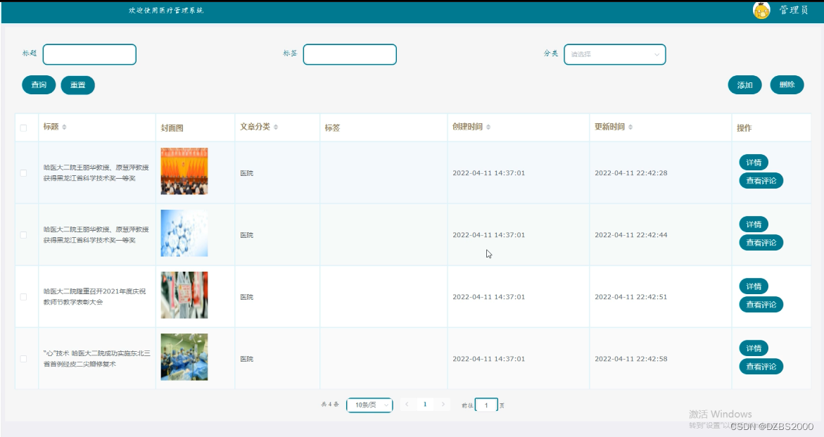Screen dimensions: 824x437
Task: Open 详情 for the "心"技术 article
Action: click(754, 348)
